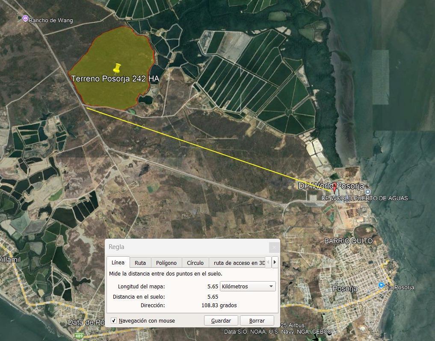
Task: Open the Kilómetros units dropdown
Action: (248, 286)
